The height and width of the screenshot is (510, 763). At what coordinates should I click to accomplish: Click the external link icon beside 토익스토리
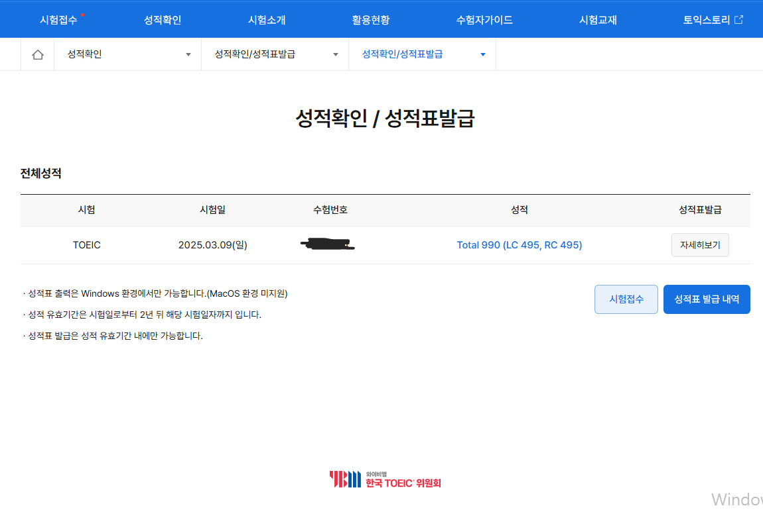(x=738, y=20)
